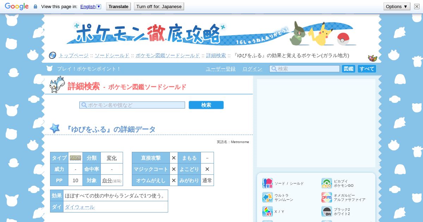Click the Google logo in translate bar
The width and height of the screenshot is (423, 222).
17,6
